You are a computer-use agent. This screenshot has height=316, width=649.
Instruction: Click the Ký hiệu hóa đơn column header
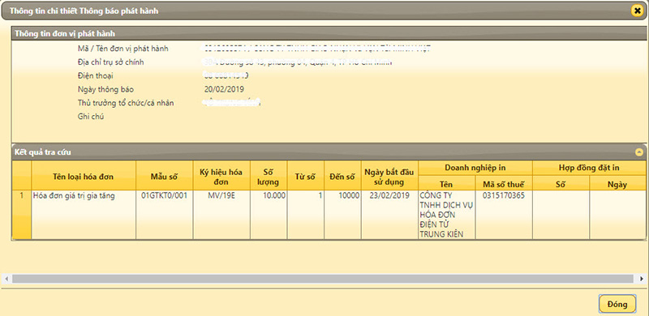coord(221,176)
